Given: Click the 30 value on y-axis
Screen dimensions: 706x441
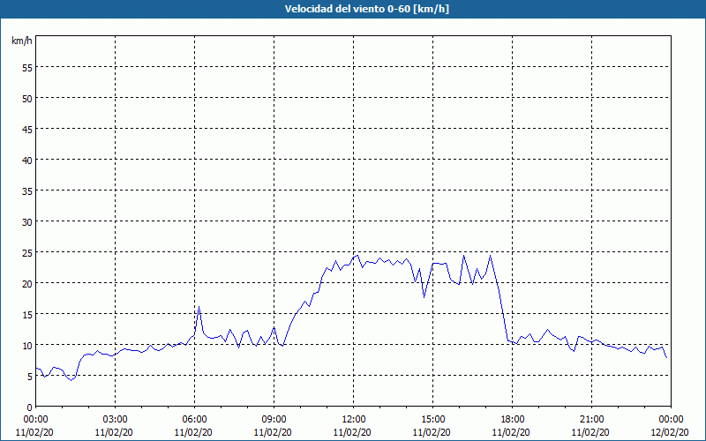Looking at the screenshot, I should 27,222.
